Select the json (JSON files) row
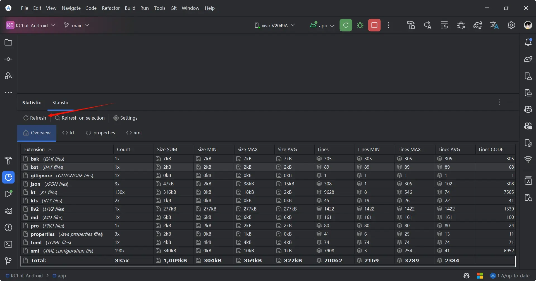 [268, 184]
